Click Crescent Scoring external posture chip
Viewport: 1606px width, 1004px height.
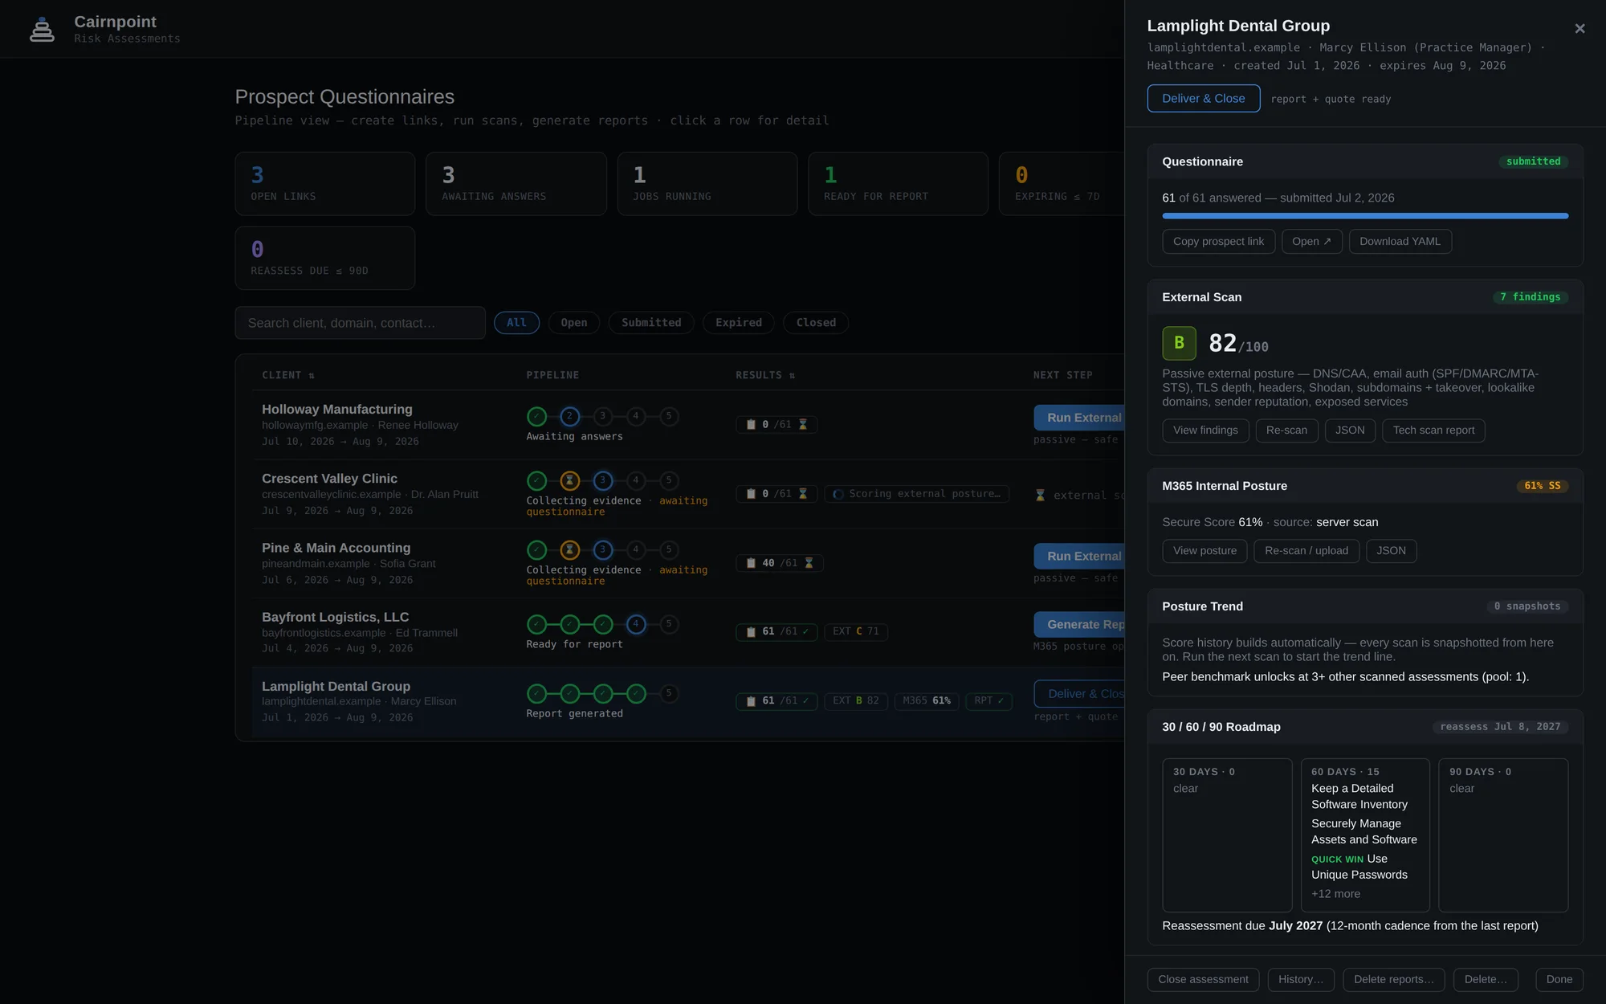pyautogui.click(x=916, y=494)
